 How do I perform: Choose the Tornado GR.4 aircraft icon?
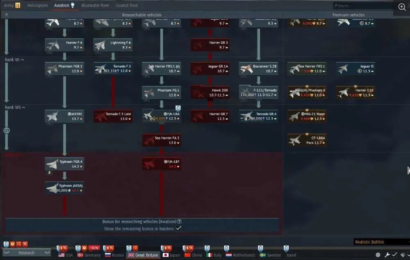[x=246, y=116]
